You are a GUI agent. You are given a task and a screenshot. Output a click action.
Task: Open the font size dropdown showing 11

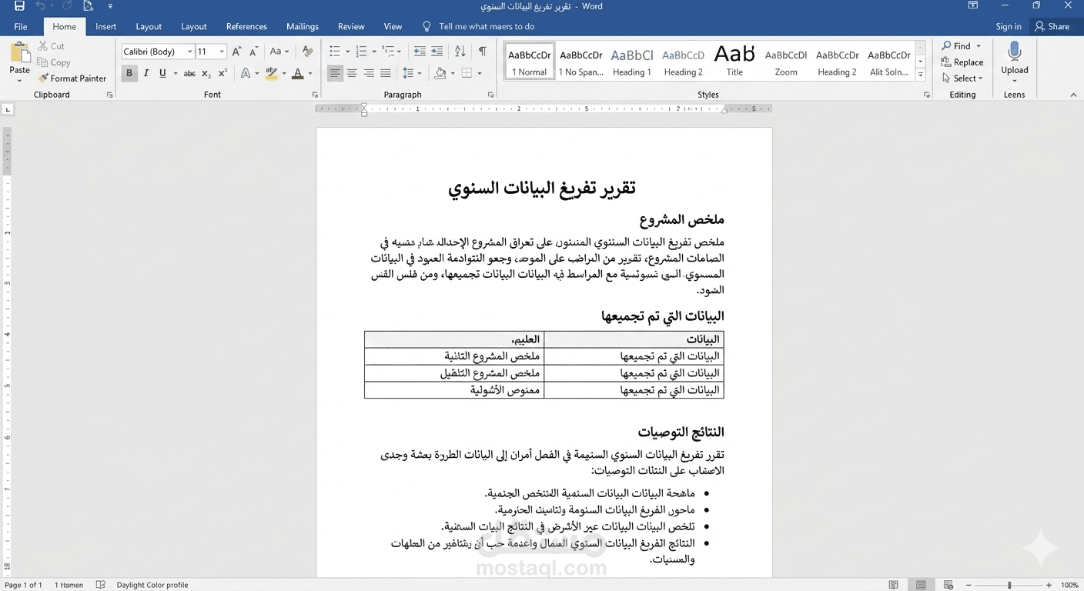coord(222,52)
